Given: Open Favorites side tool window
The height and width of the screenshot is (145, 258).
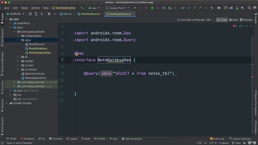Looking at the screenshot, I should point(2,105).
